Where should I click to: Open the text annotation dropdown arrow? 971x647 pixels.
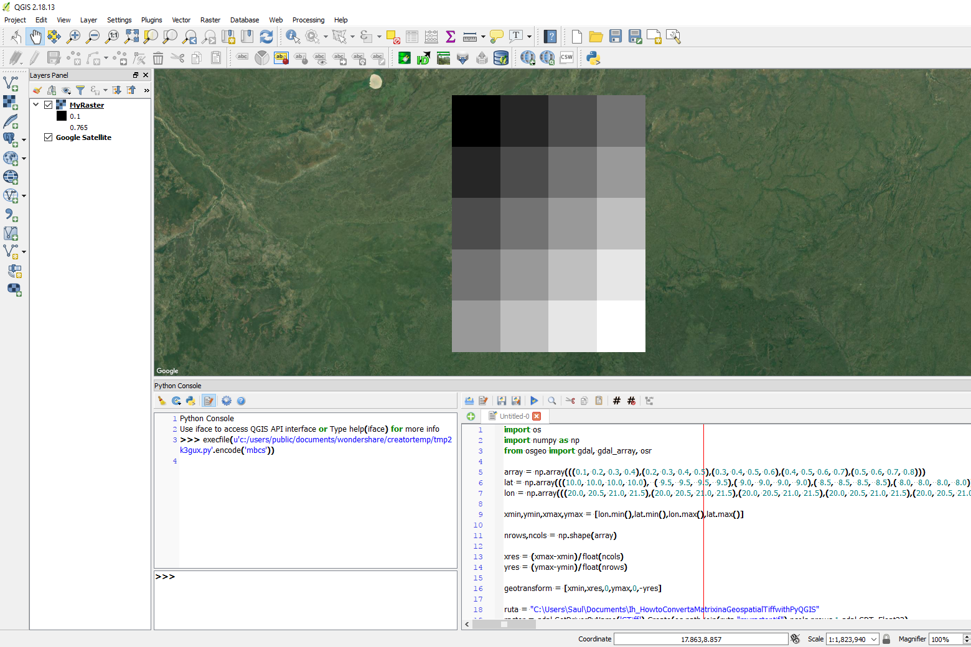[528, 36]
